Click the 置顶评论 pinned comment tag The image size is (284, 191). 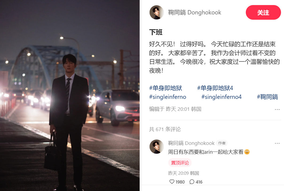[180, 163]
